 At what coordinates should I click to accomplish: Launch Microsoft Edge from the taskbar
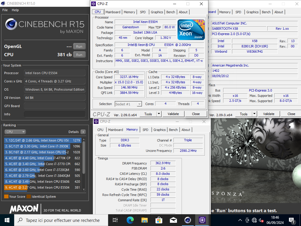click(x=130, y=220)
